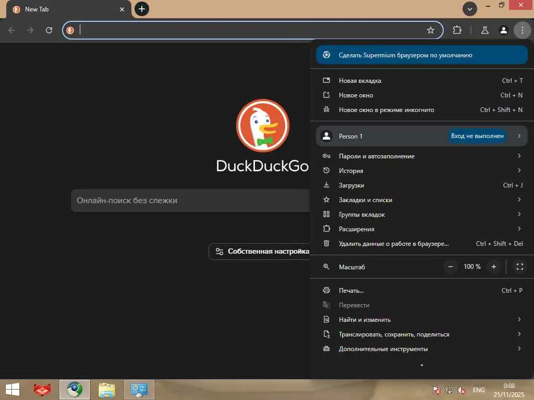534x400 pixels.
Task: Click the network tray icon
Action: (449, 390)
